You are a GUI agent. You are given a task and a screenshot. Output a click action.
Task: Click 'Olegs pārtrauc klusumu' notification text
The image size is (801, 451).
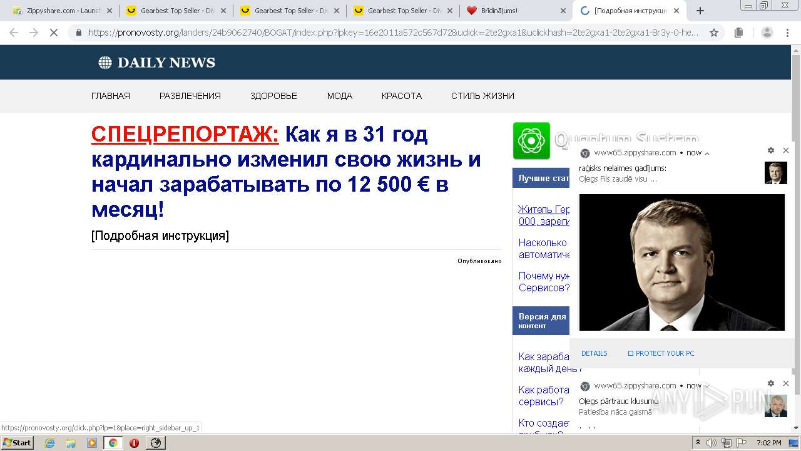point(618,401)
